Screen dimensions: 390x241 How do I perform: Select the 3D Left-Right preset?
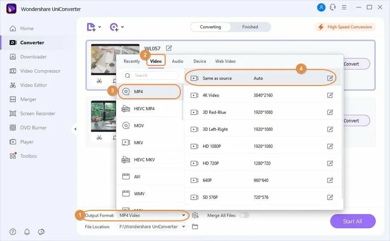[262, 129]
